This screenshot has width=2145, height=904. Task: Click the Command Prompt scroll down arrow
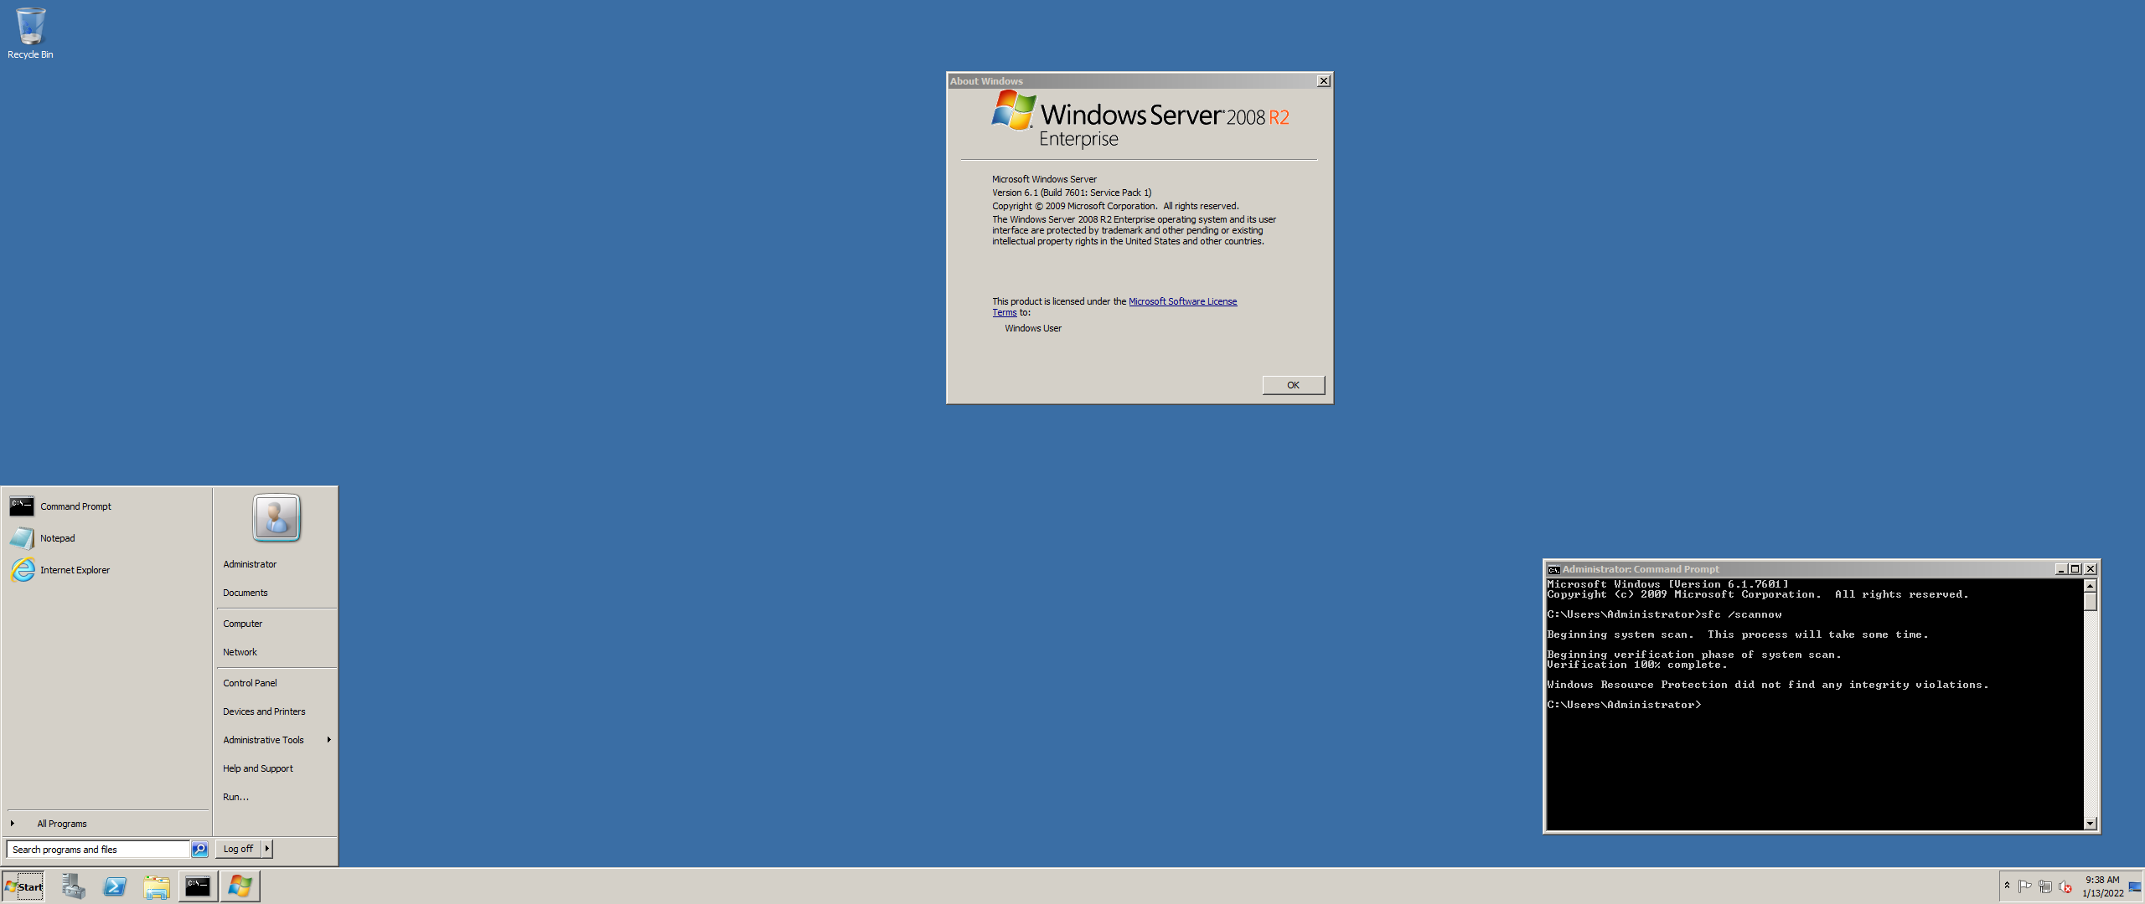pos(2090,824)
